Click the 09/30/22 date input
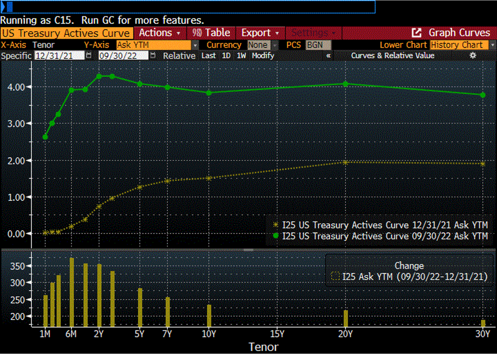497x354 pixels. [x=124, y=55]
